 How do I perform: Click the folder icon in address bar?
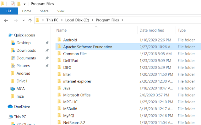coord(37,20)
